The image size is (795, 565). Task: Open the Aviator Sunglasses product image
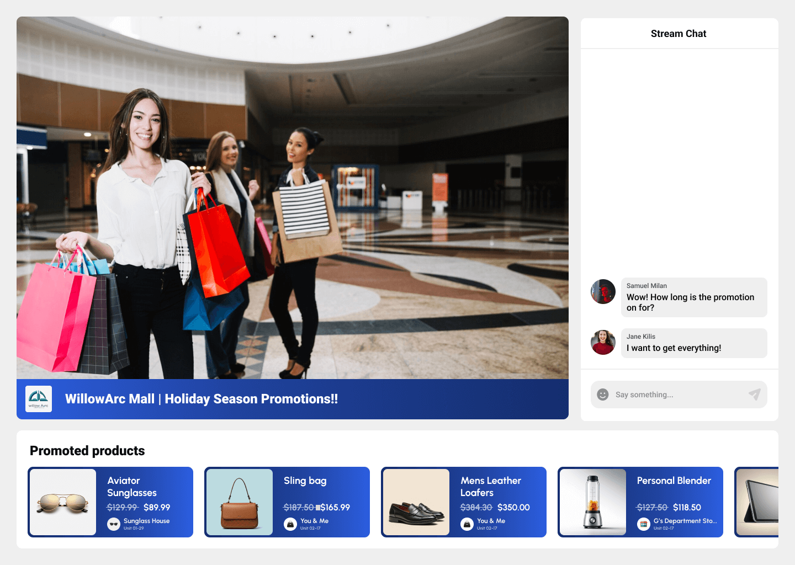pos(63,502)
